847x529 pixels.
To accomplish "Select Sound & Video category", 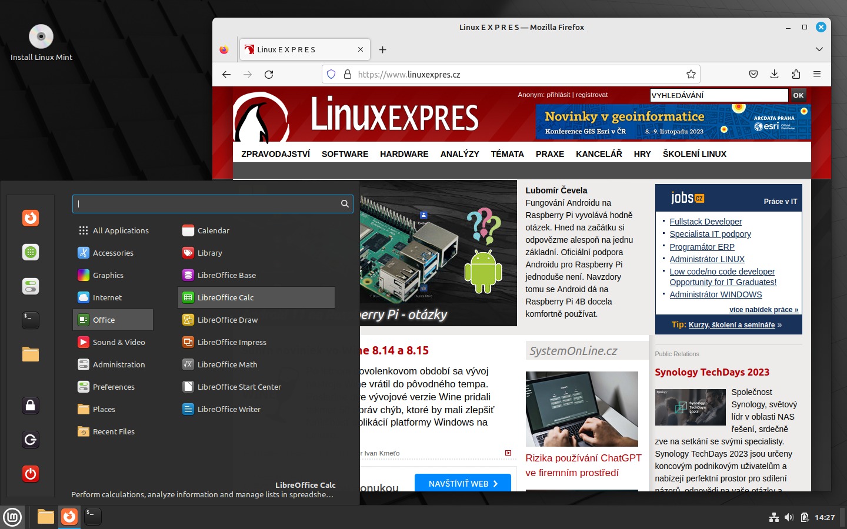I will [x=113, y=342].
